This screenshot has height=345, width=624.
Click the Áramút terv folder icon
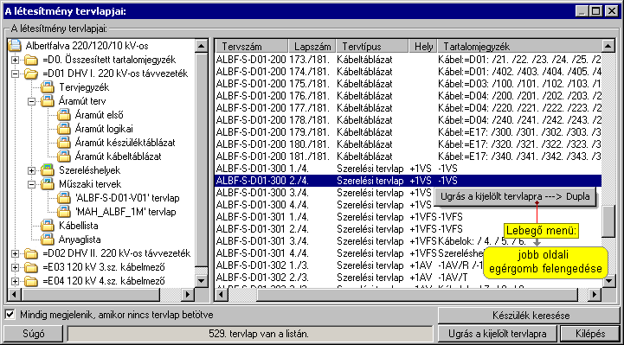click(x=48, y=101)
